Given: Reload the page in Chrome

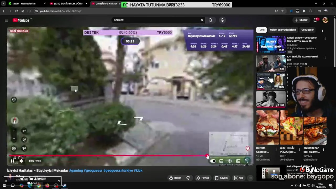Looking at the screenshot, I should pyautogui.click(x=16, y=11).
